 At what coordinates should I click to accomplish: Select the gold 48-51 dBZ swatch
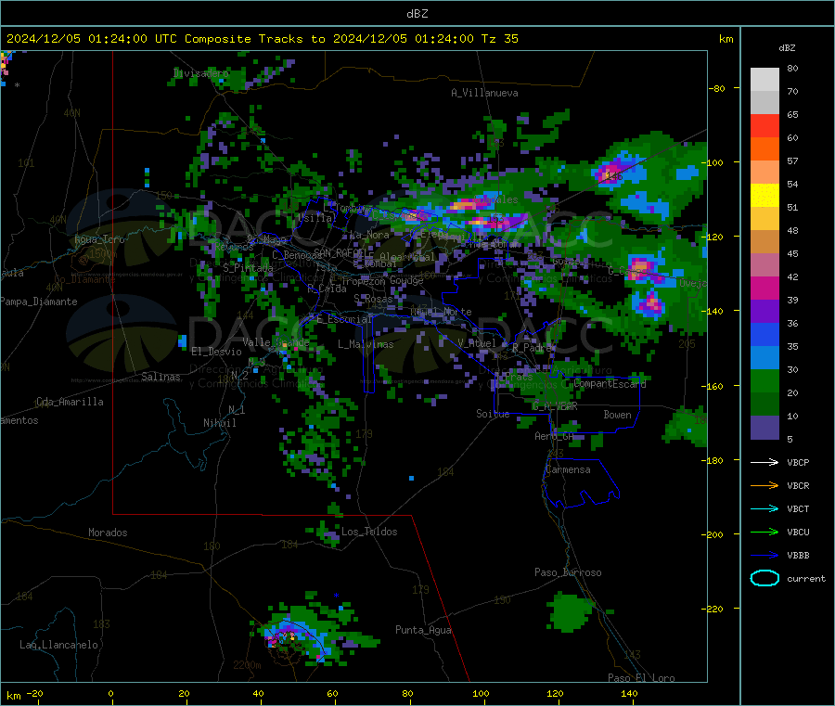764,219
